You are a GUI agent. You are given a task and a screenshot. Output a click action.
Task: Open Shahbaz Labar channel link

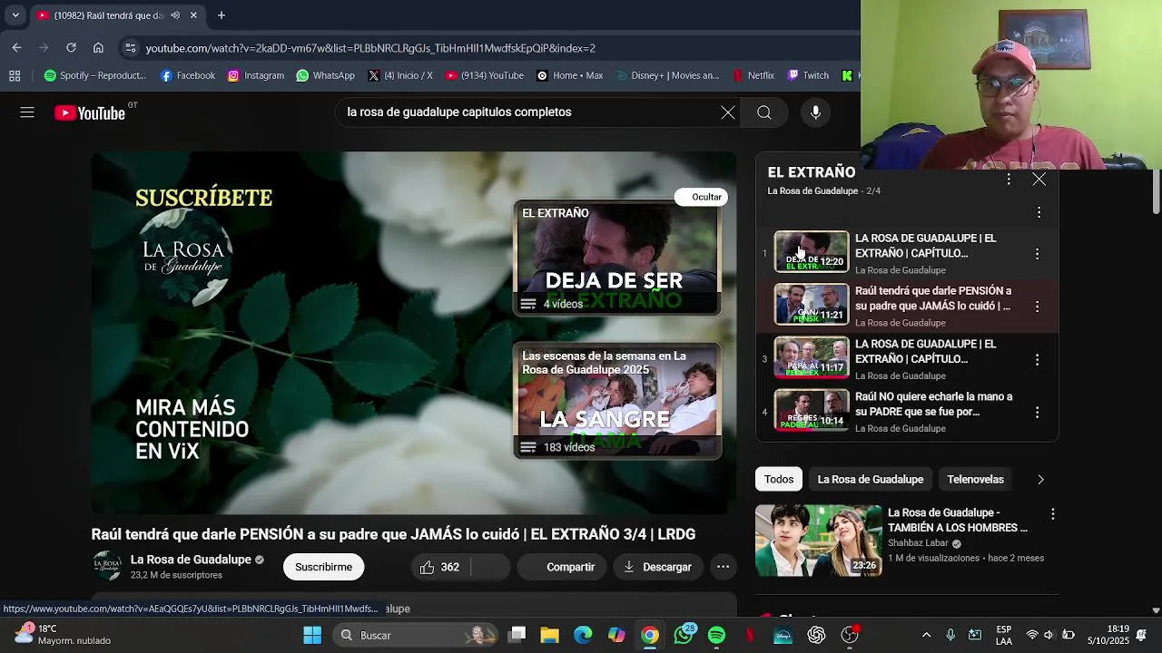tap(919, 543)
